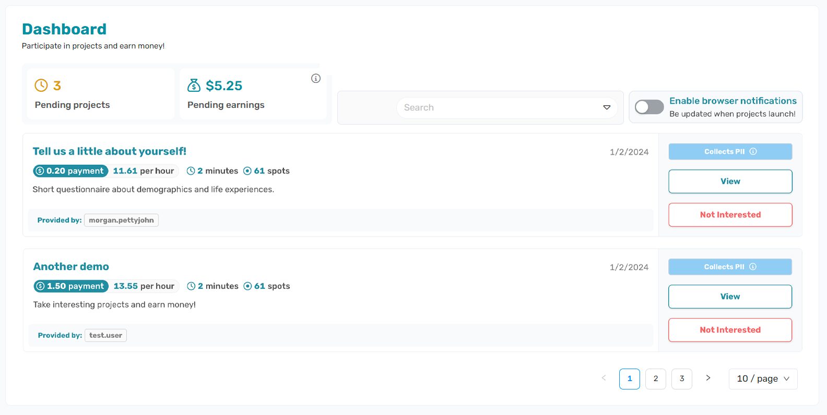Mark first project as Not Interested
This screenshot has height=415, width=827.
[730, 215]
